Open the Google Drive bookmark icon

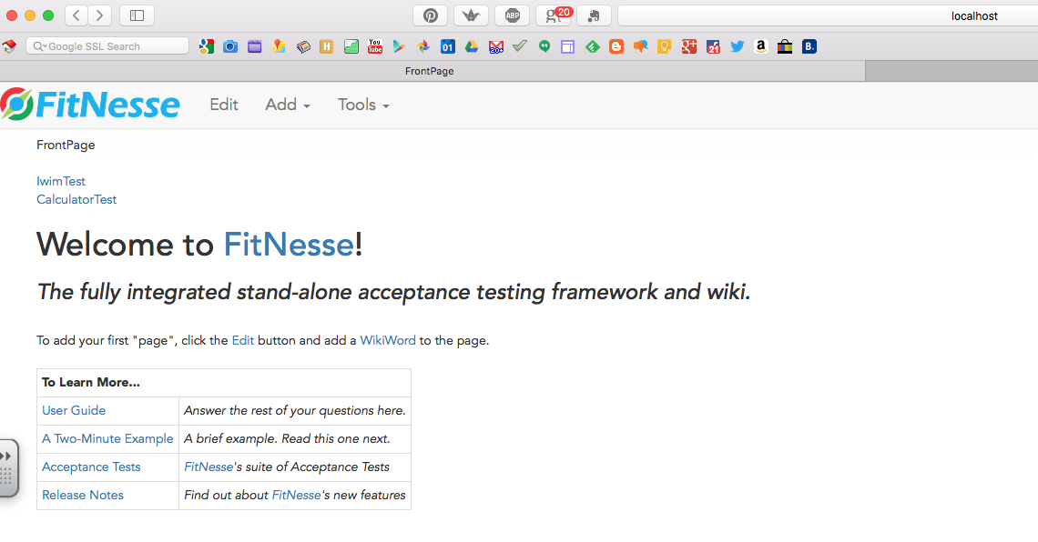(x=472, y=46)
